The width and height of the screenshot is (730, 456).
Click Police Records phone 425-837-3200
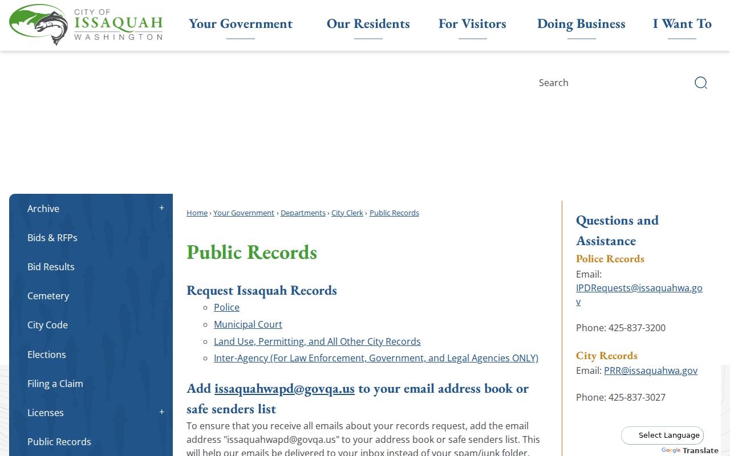(637, 328)
